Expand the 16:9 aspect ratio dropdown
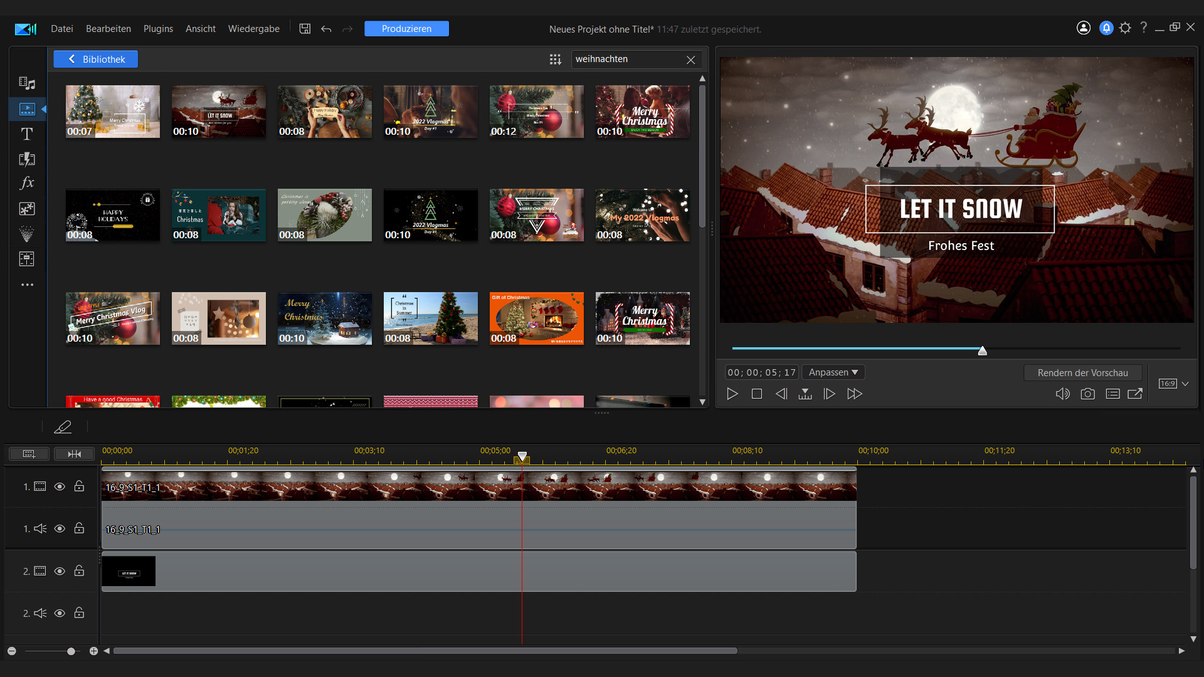1204x677 pixels. pos(1185,384)
